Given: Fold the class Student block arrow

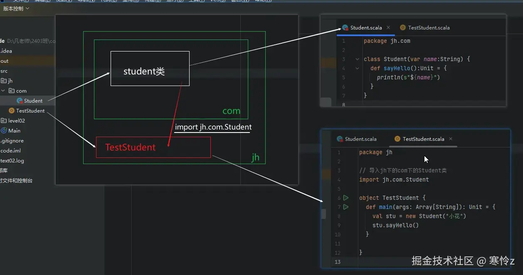Looking at the screenshot, I should click(357, 59).
